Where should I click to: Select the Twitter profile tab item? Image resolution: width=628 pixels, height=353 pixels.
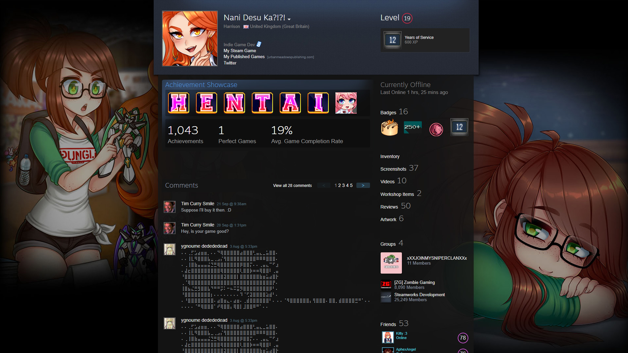(x=230, y=62)
